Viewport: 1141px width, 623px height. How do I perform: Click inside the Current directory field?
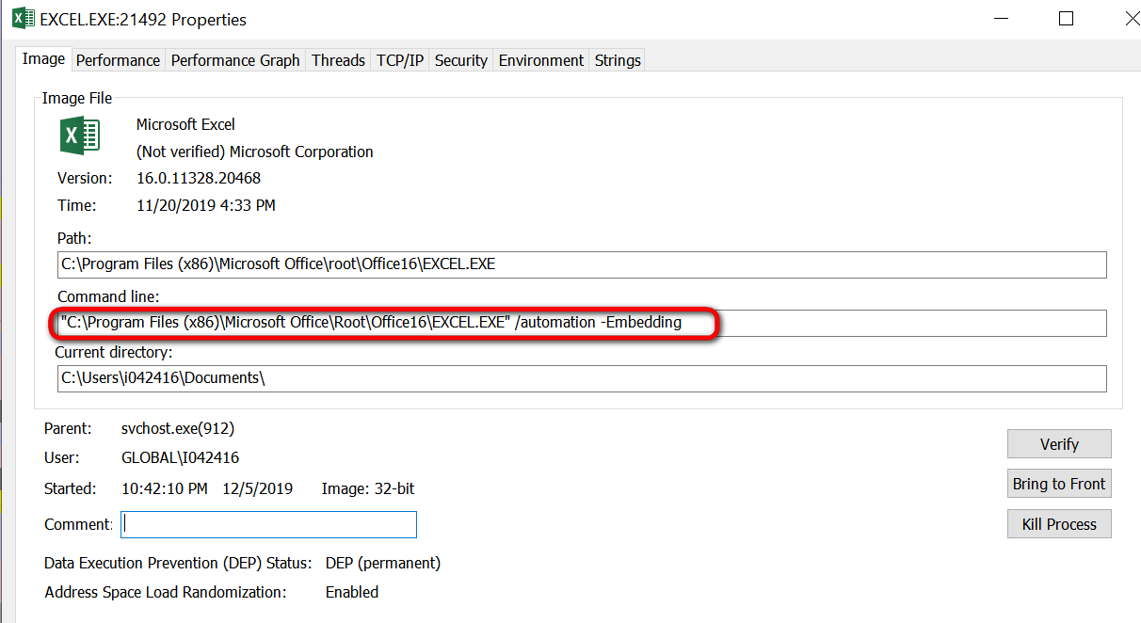point(582,378)
